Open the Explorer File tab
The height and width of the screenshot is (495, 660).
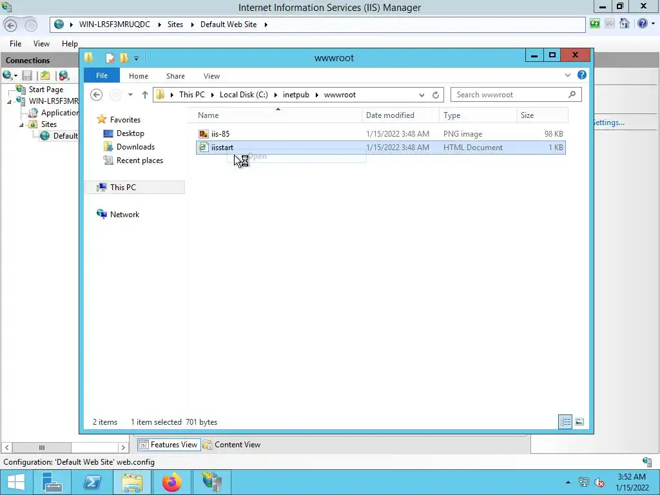102,75
